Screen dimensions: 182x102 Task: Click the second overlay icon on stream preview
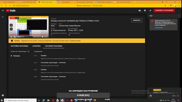click(x=11, y=29)
